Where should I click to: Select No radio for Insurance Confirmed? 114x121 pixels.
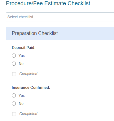click(x=14, y=104)
